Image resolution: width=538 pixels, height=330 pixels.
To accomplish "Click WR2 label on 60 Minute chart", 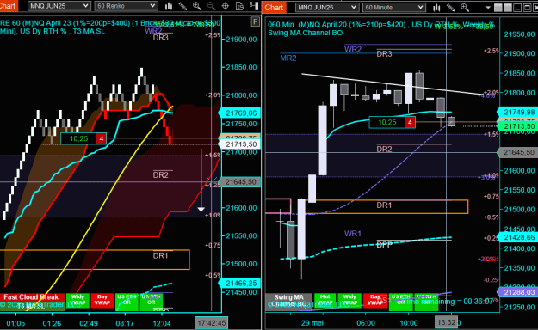I will pyautogui.click(x=353, y=49).
